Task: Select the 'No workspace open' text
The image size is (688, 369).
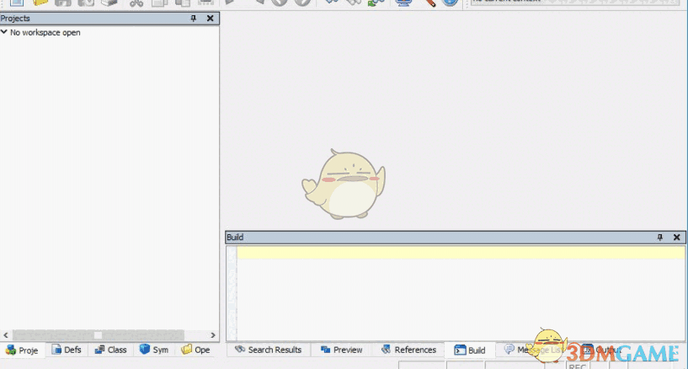Action: coord(45,33)
